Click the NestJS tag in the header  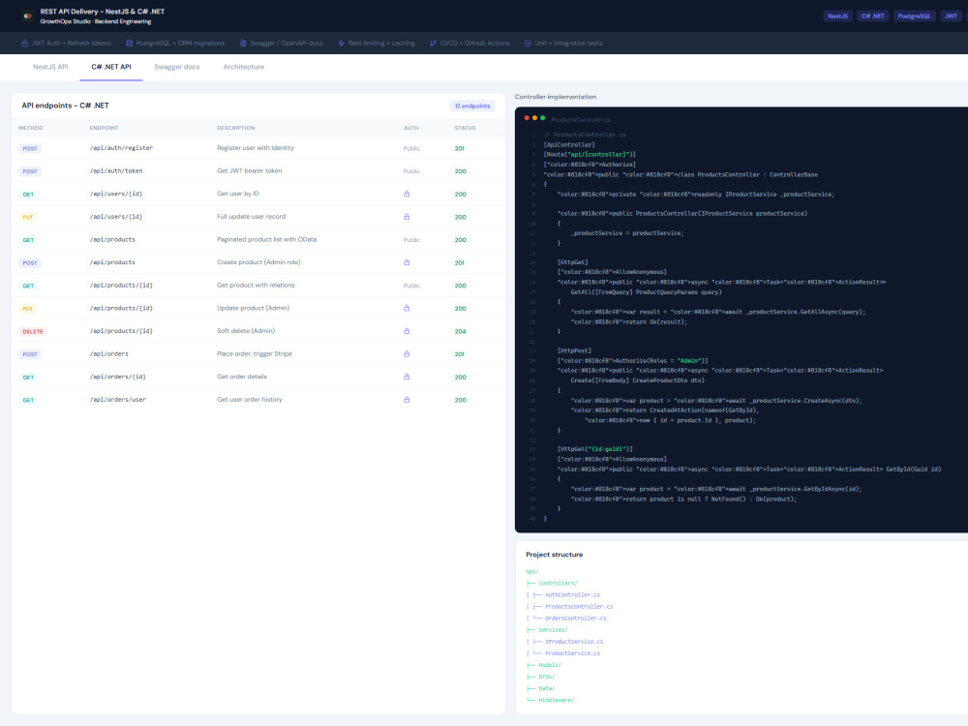point(837,16)
